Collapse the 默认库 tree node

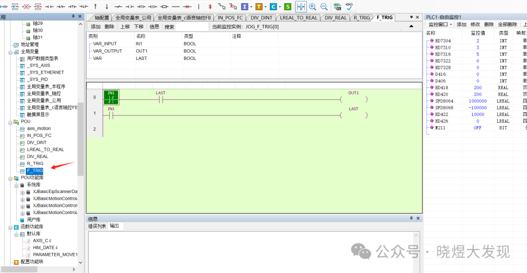click(16, 234)
